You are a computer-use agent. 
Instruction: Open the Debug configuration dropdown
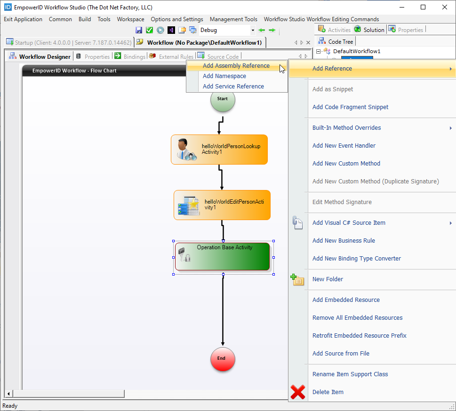[x=253, y=30]
